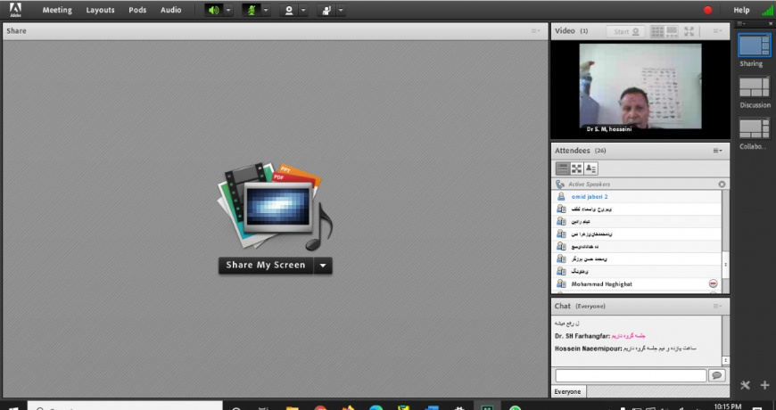Click Hossein Naeemipour's chat message
Viewport: 776px width, 410px height.
[626, 348]
